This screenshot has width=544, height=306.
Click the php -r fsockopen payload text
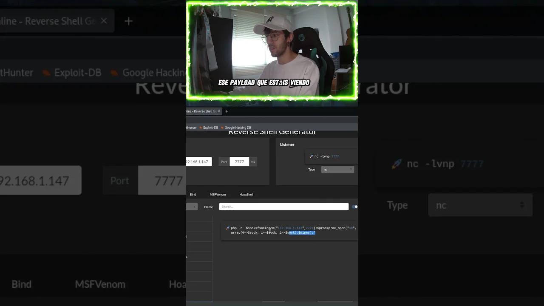(x=293, y=230)
